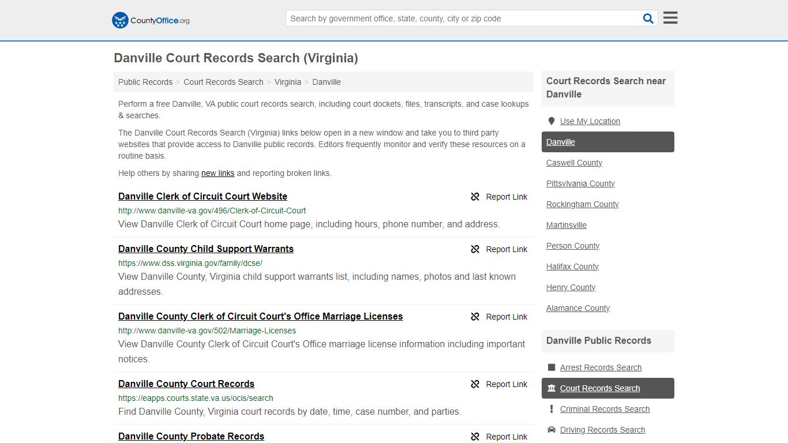Click the eapps.courts.state.va.us URL

click(x=196, y=398)
